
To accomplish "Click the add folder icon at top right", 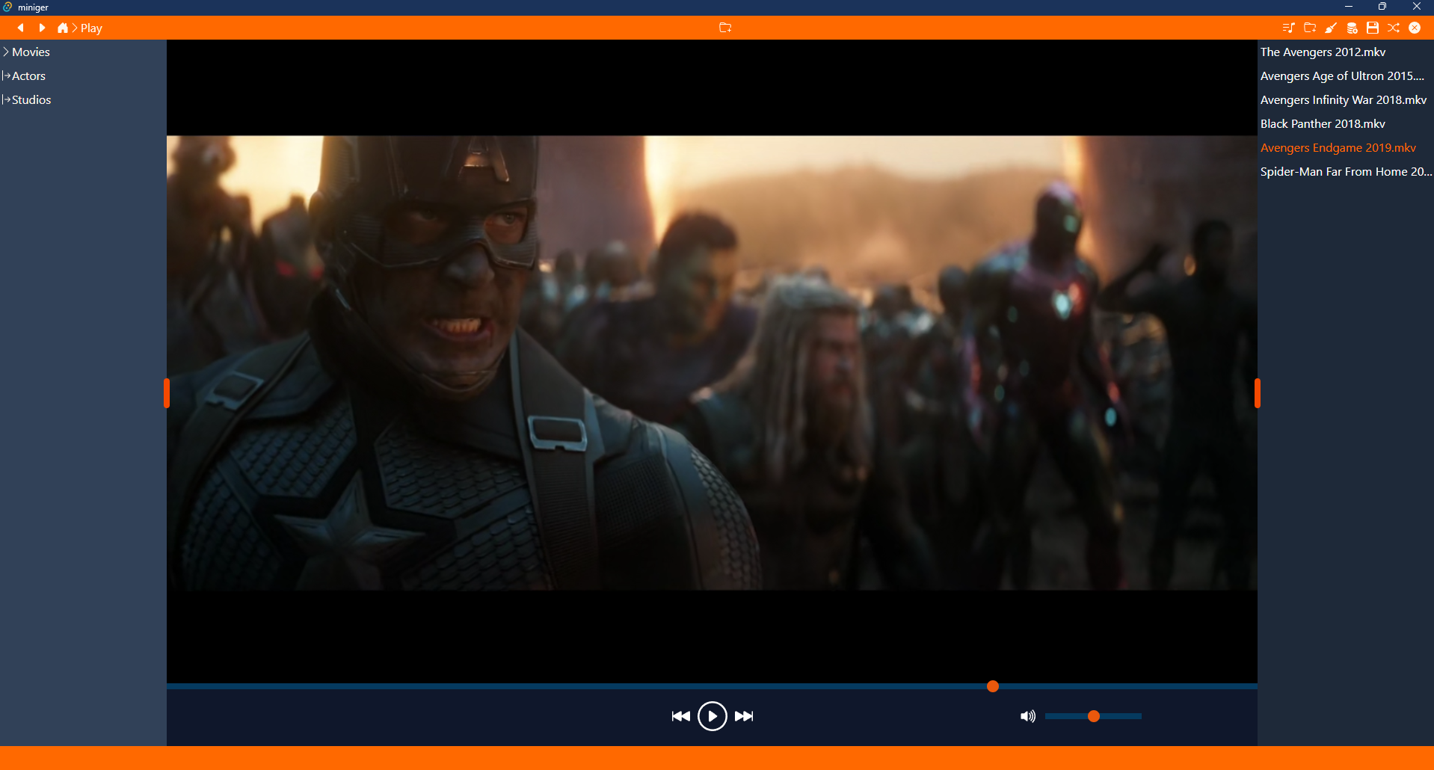I will click(x=1309, y=28).
